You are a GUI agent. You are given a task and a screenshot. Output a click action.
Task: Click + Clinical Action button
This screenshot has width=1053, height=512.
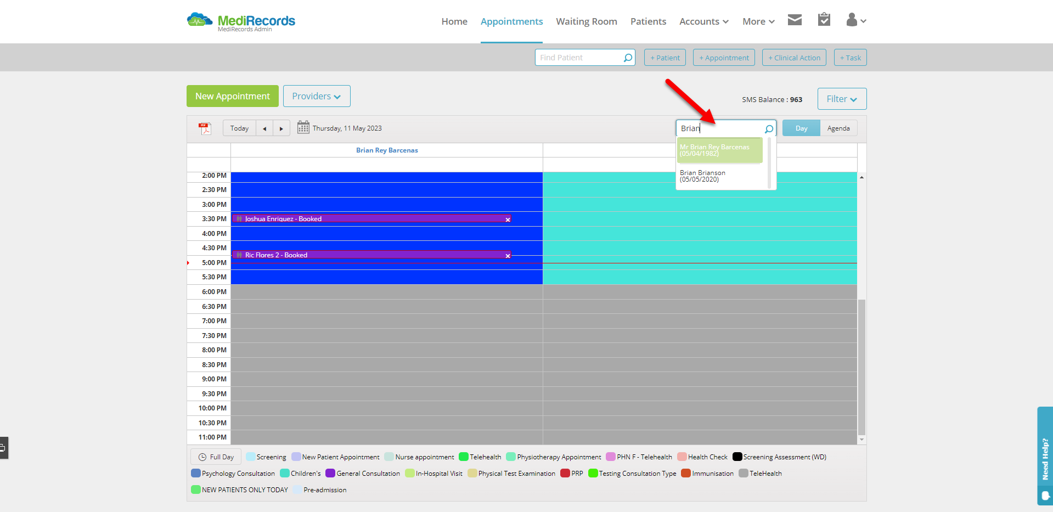[x=794, y=58]
